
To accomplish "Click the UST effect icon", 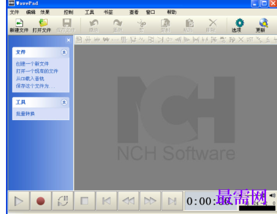I will pyautogui.click(x=250, y=39).
